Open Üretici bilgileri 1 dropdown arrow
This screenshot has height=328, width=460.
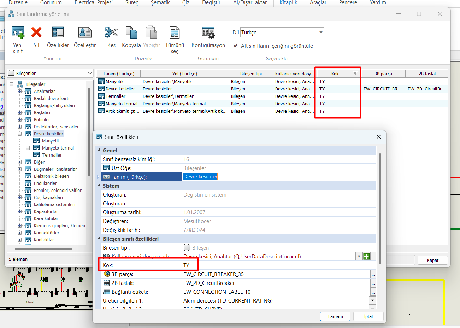pos(372,301)
